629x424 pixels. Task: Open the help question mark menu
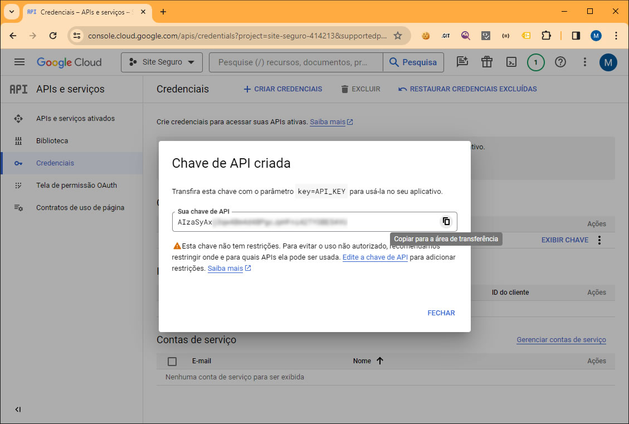tap(560, 62)
